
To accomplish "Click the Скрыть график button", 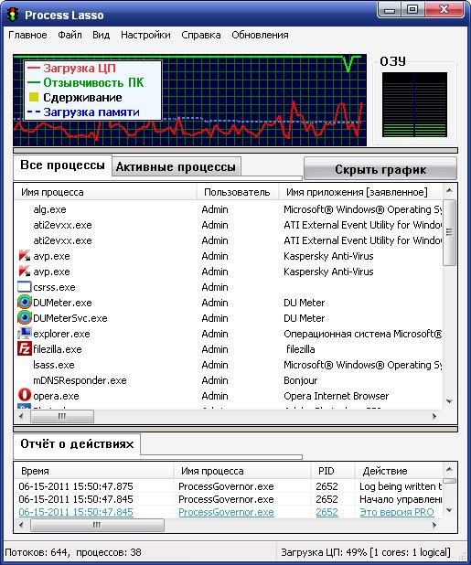I will point(380,169).
